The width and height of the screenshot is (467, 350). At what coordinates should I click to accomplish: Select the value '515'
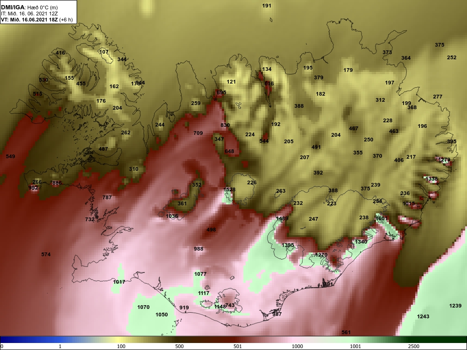coord(37,94)
